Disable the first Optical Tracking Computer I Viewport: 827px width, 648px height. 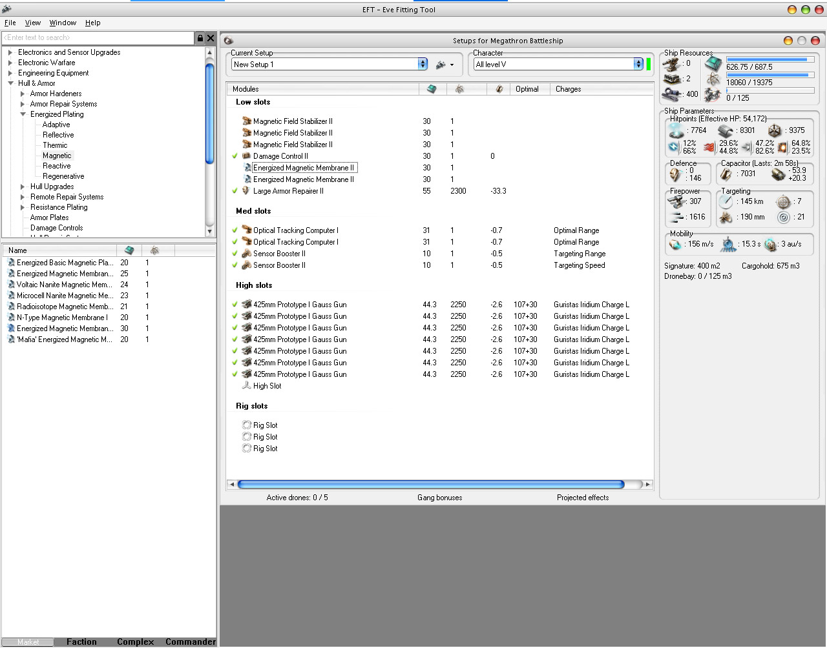[x=235, y=230]
